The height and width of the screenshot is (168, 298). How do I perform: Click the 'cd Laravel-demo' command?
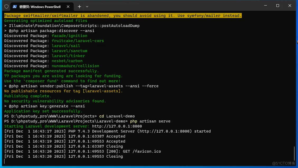(117, 116)
